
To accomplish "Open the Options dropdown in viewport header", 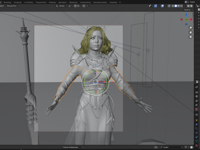I will coord(188,10).
